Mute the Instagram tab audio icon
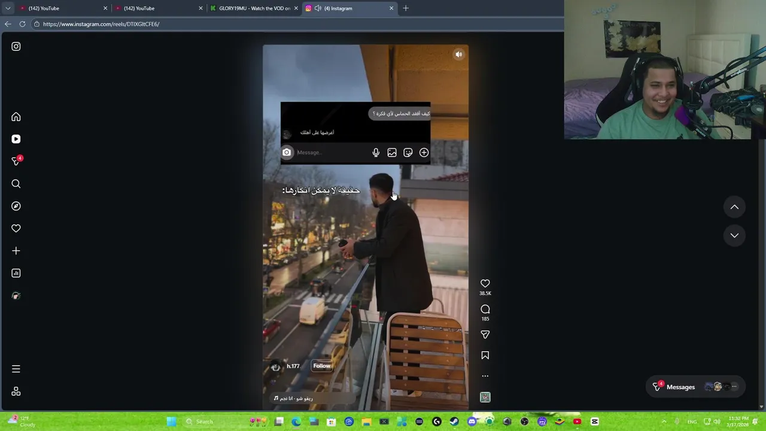The width and height of the screenshot is (766, 431). point(317,8)
